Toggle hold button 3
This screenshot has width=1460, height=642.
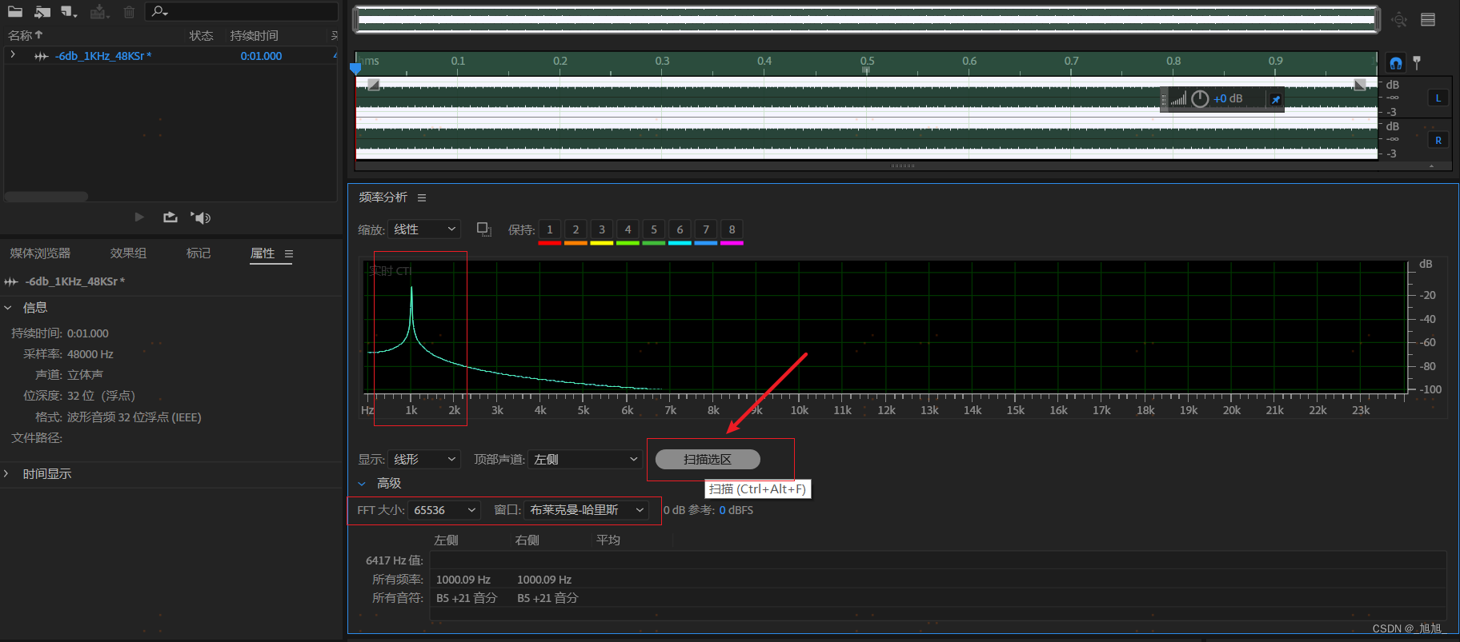coord(602,230)
